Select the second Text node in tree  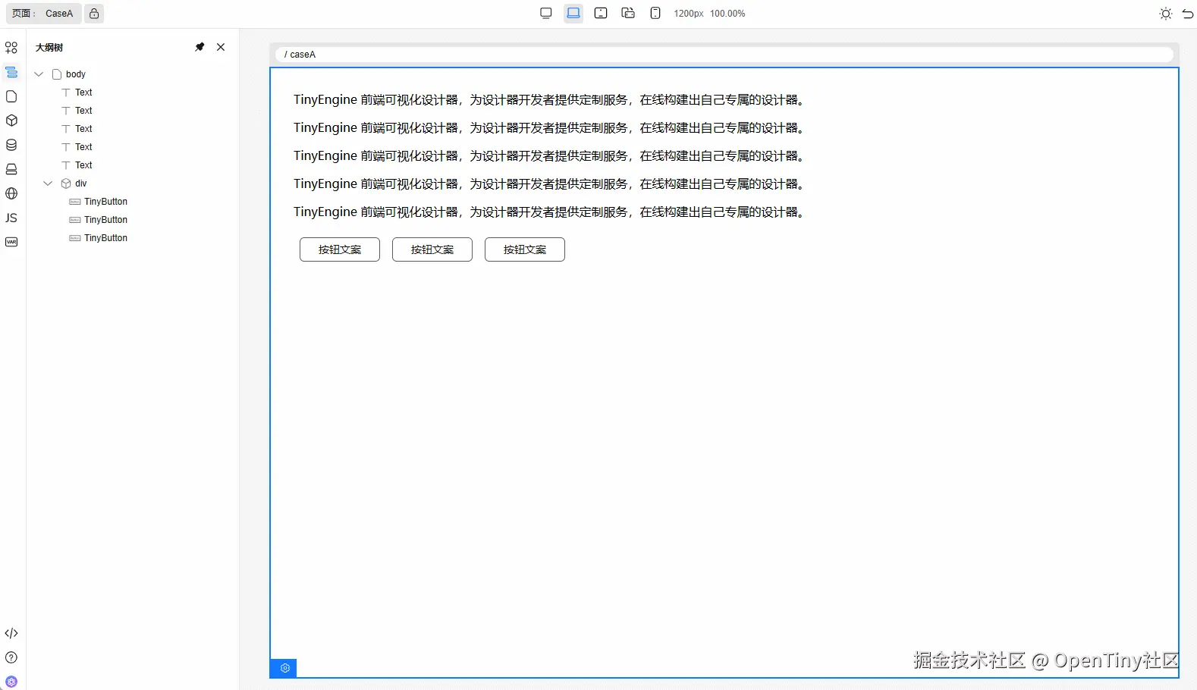point(83,111)
